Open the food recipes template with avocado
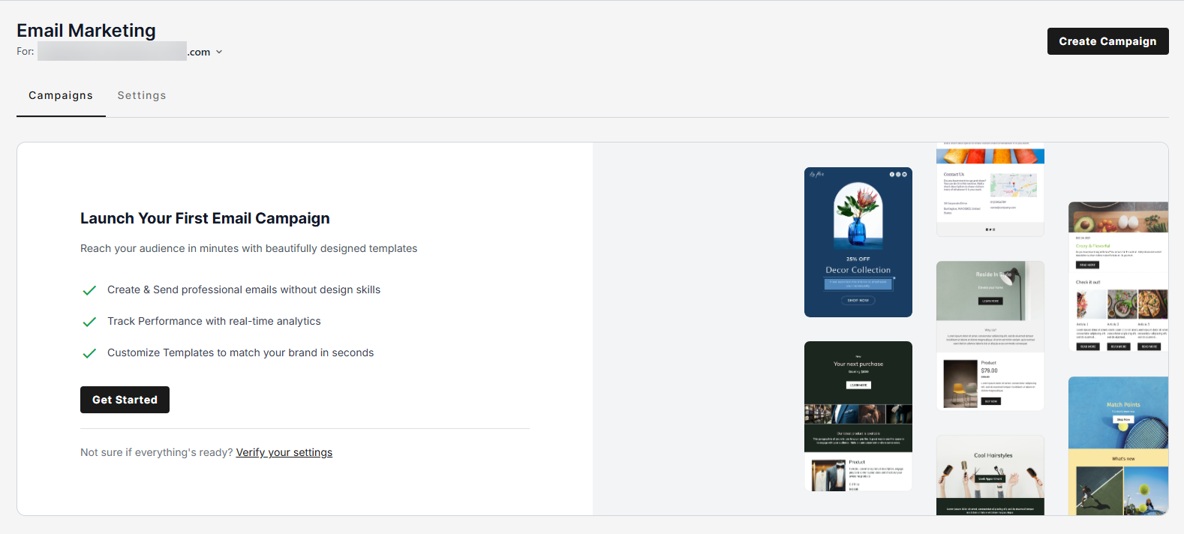1184x534 pixels. click(x=1118, y=277)
